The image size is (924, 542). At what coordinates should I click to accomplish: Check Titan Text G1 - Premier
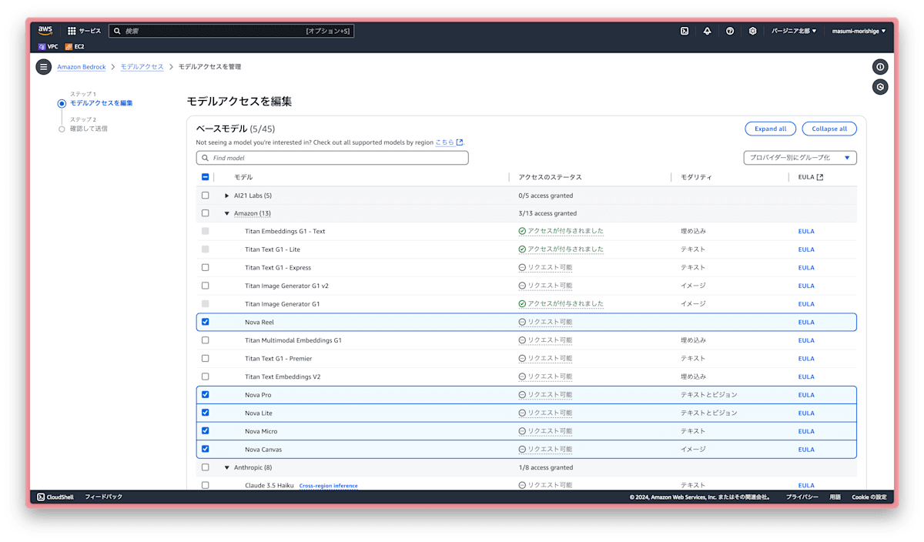point(205,358)
